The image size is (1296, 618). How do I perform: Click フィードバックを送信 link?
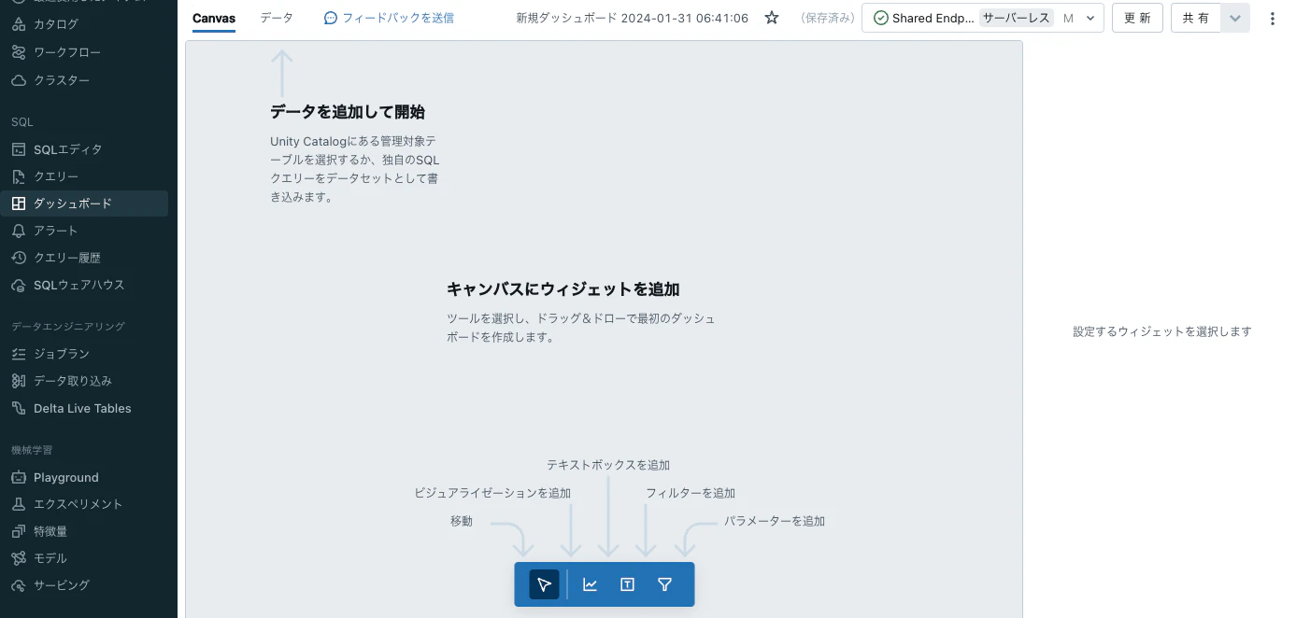[x=398, y=18]
